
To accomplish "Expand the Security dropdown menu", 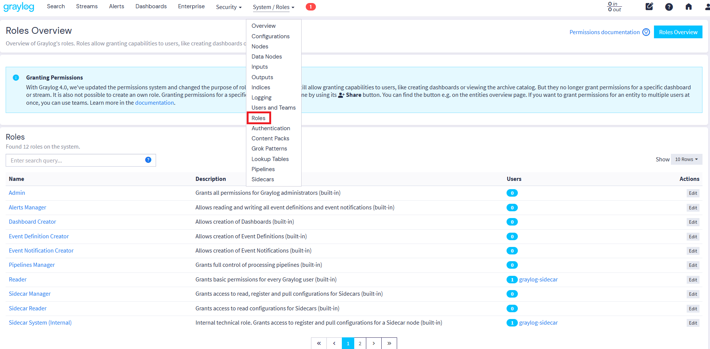I will click(x=229, y=7).
